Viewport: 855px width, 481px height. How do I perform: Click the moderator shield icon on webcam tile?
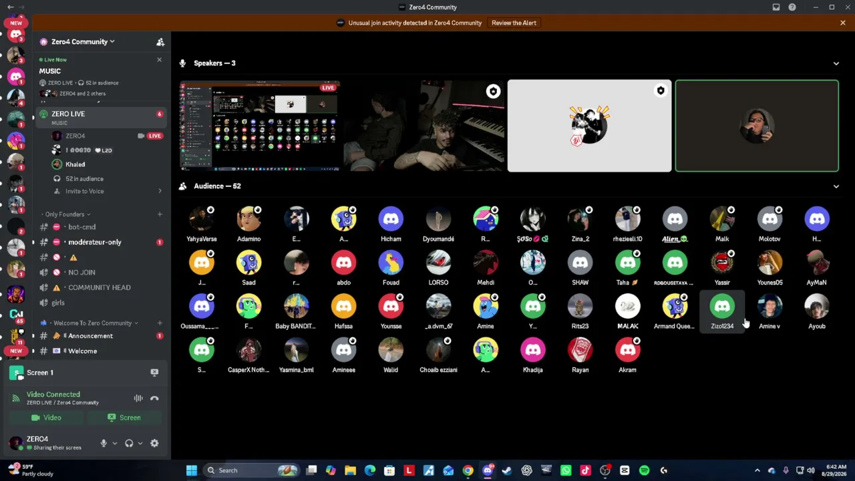pyautogui.click(x=493, y=92)
